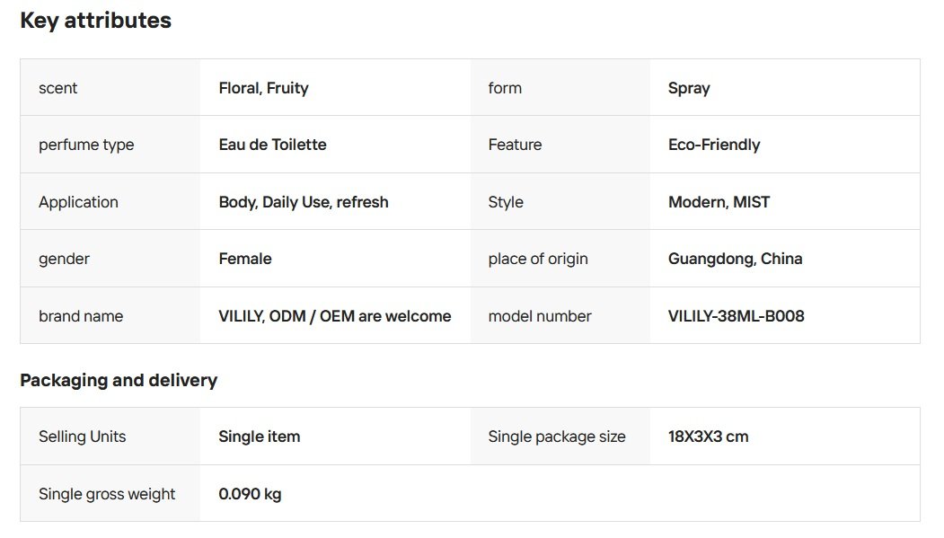
Task: Click the perfume type label
Action: pyautogui.click(x=86, y=145)
